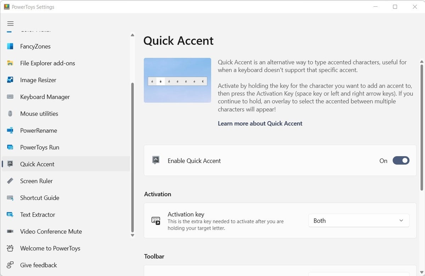Follow Learn more about Quick Accent link
425x276 pixels.
point(260,123)
